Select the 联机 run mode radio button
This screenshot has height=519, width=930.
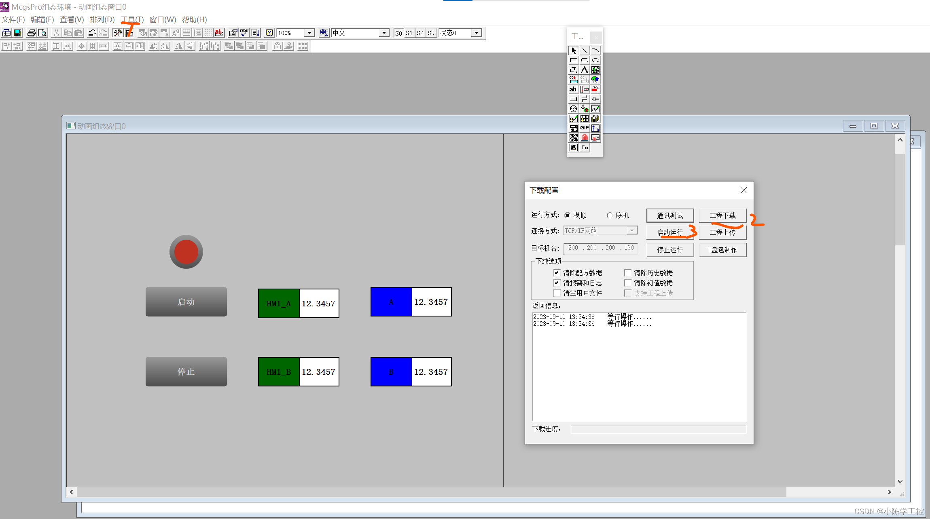pos(610,215)
